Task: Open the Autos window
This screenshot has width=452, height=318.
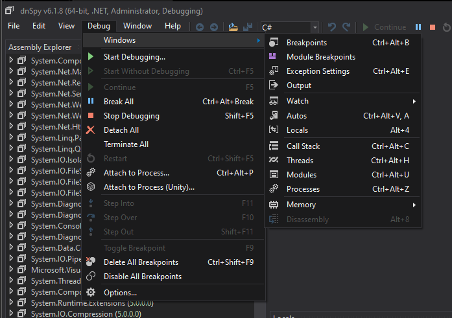Action: pos(343,116)
